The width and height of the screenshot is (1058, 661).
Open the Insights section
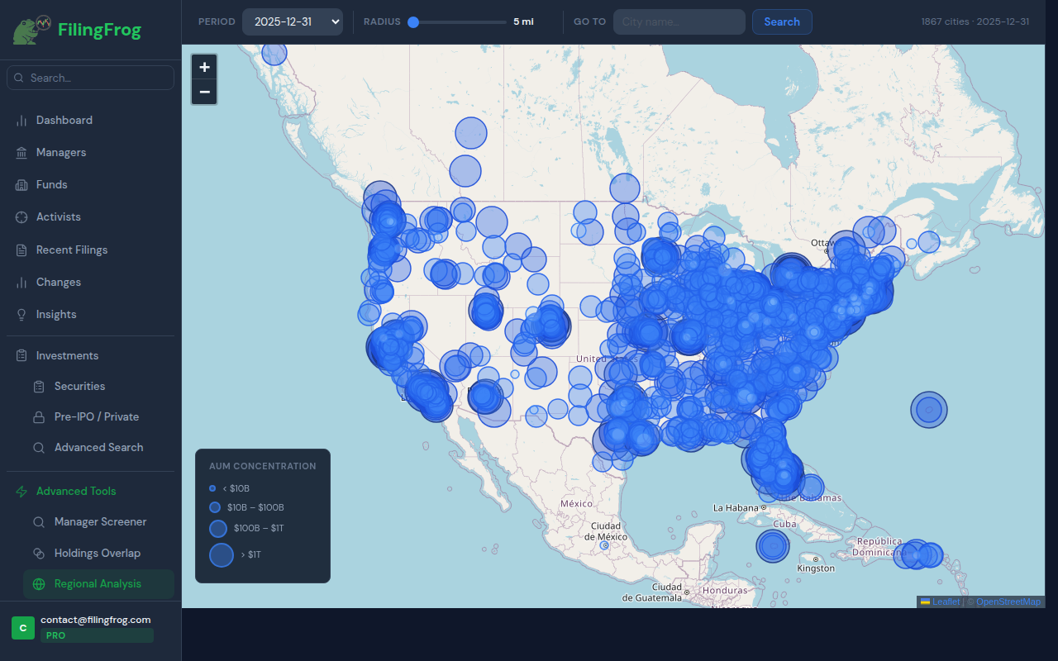point(56,314)
